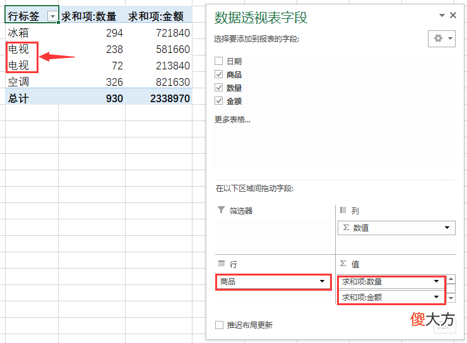Click the 商品 field name in field list
Image resolution: width=467 pixels, height=343 pixels.
click(234, 74)
